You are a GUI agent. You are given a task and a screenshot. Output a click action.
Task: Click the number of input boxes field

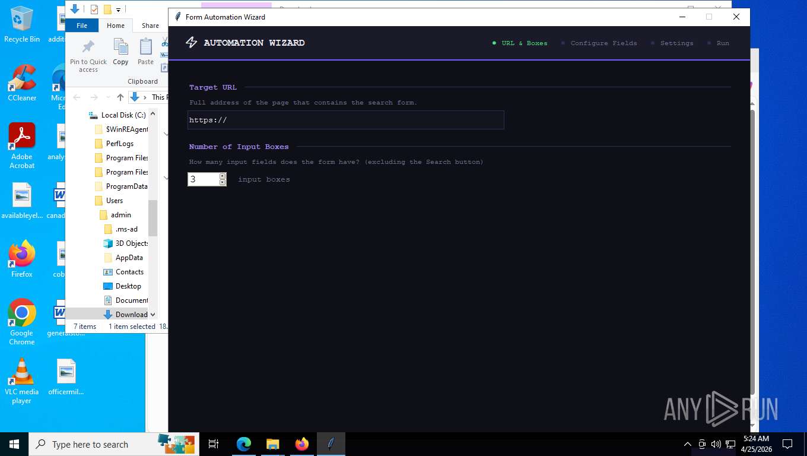[203, 179]
